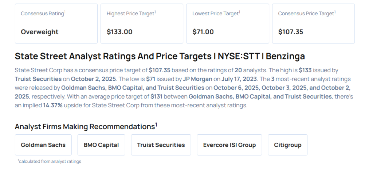Viewport: 373px width, 173px height.
Task: Click the State Street Analyst Ratings heading
Action: (160, 56)
